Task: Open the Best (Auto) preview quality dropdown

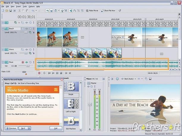Action: 135,79
